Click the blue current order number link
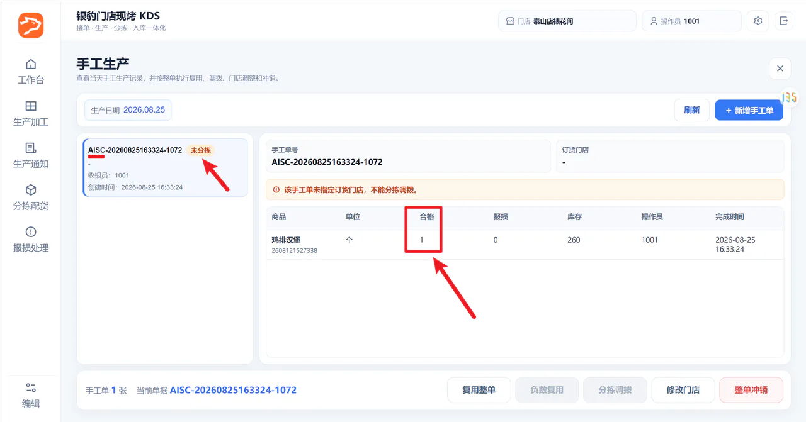The image size is (806, 422). click(233, 390)
